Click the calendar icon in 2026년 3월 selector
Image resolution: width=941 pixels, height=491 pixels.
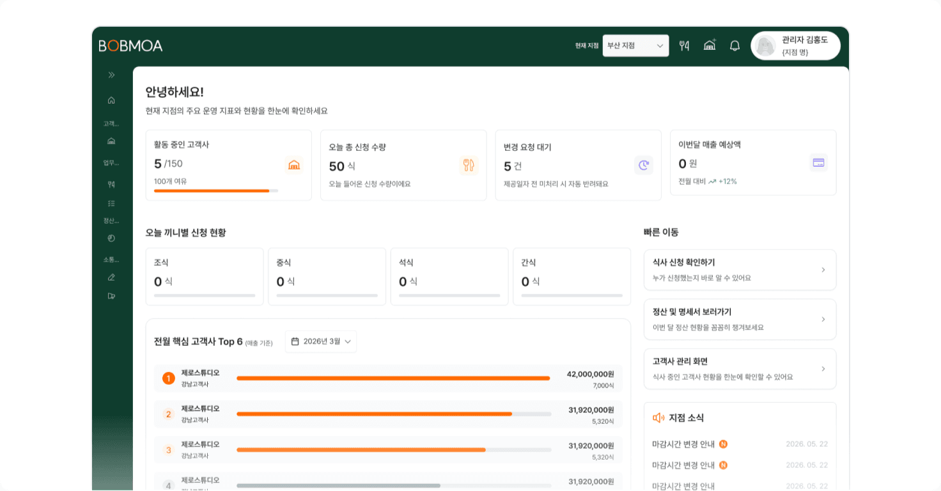point(295,341)
